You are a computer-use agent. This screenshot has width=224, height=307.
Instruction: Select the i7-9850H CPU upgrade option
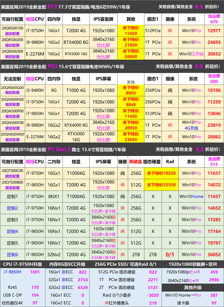12,272
